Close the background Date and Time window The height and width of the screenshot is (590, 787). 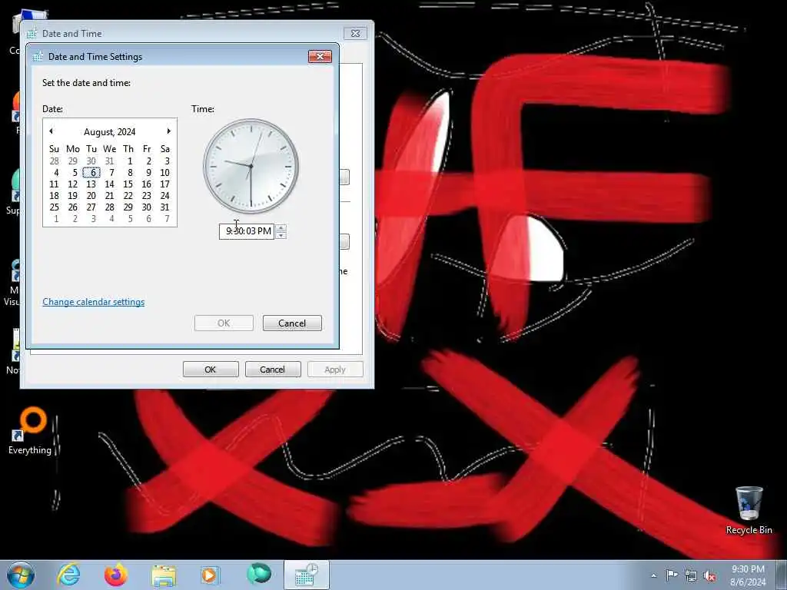click(355, 33)
